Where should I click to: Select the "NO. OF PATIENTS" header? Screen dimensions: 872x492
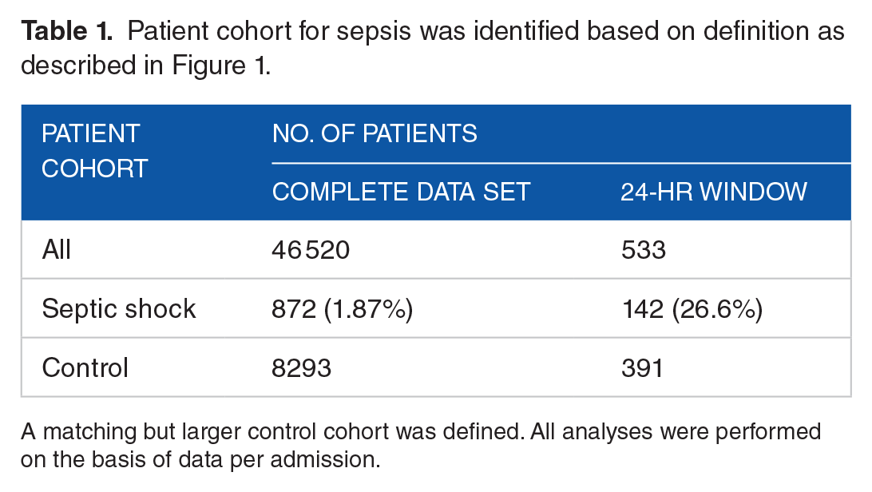point(375,133)
